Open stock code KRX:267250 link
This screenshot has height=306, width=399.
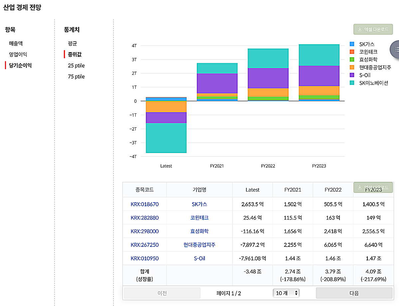tap(145, 245)
